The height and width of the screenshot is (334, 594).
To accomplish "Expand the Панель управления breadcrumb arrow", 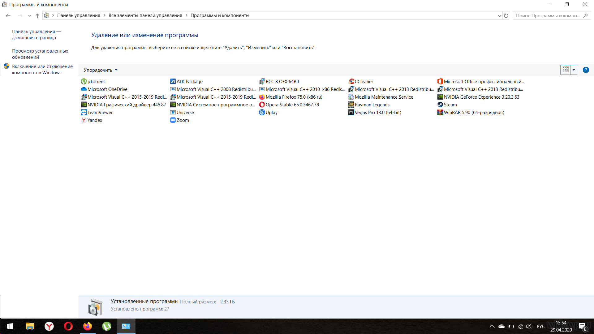I will [104, 15].
